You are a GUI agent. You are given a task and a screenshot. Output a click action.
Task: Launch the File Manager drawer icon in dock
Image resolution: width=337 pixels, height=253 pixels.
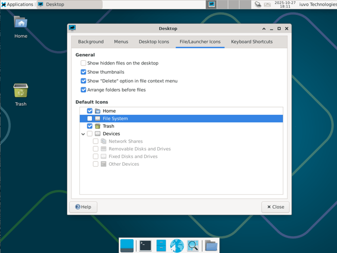coord(161,245)
